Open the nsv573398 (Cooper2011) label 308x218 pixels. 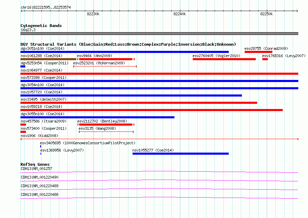44,78
